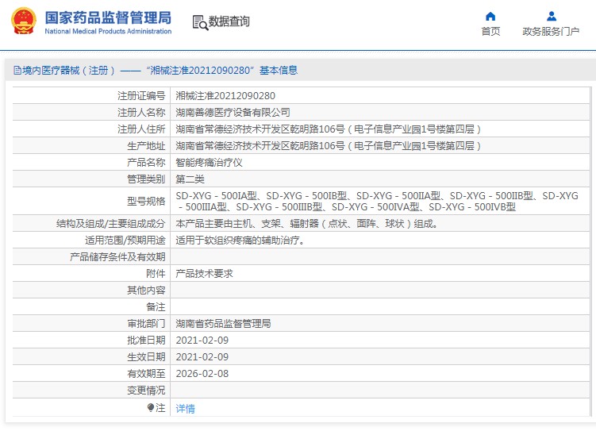Open the 详情 link in the note row
This screenshot has width=596, height=431.
185,409
